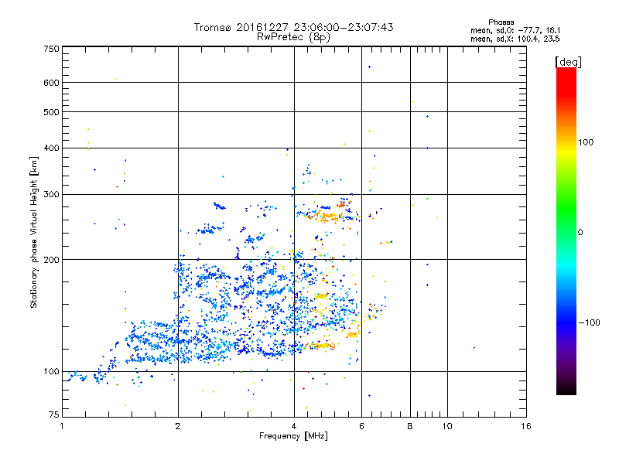Viewport: 619px width, 464px height.
Task: Click the 'mean, sd,X: 100.4, 23.5' statistics line
Action: point(515,39)
